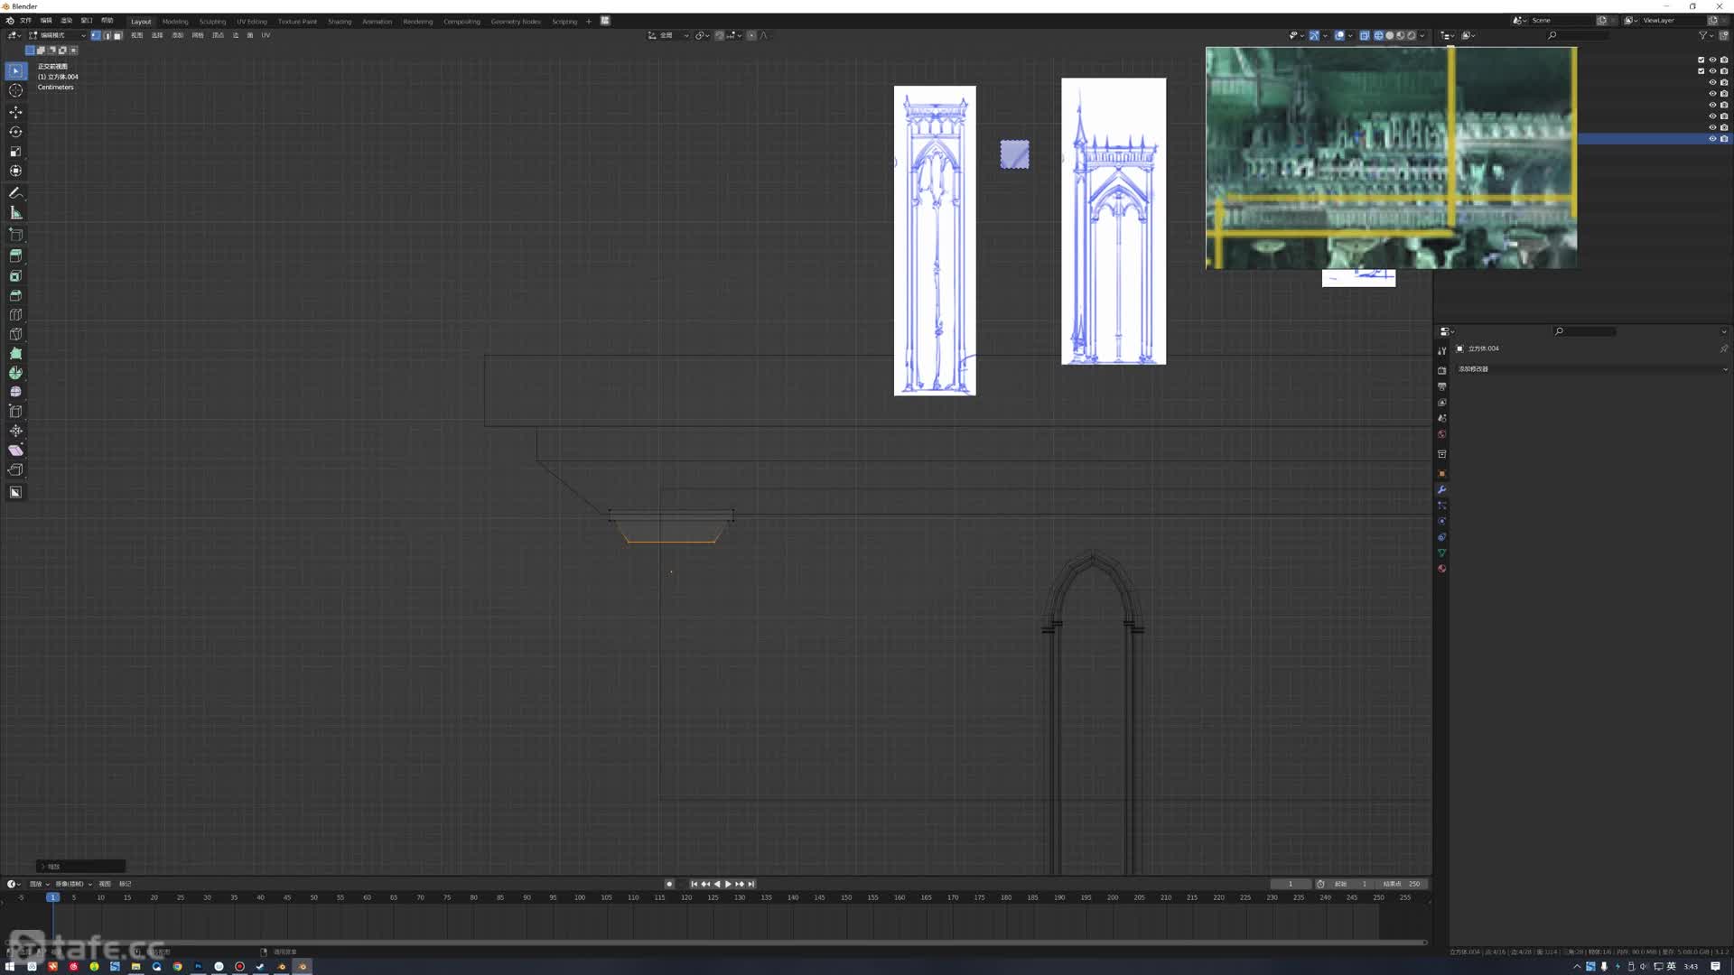The image size is (1734, 975).
Task: Open the Modifier properties tab
Action: pyautogui.click(x=1441, y=489)
